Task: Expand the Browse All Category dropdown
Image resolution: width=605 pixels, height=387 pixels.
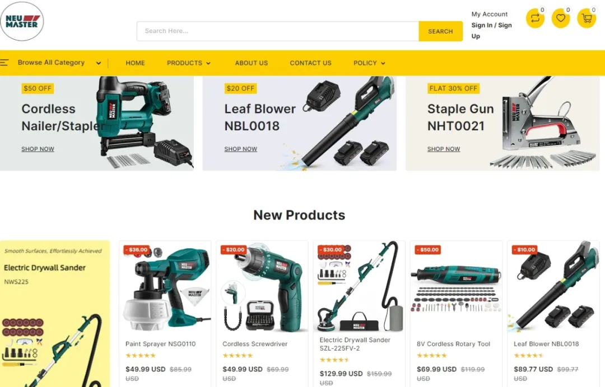Action: (x=99, y=63)
